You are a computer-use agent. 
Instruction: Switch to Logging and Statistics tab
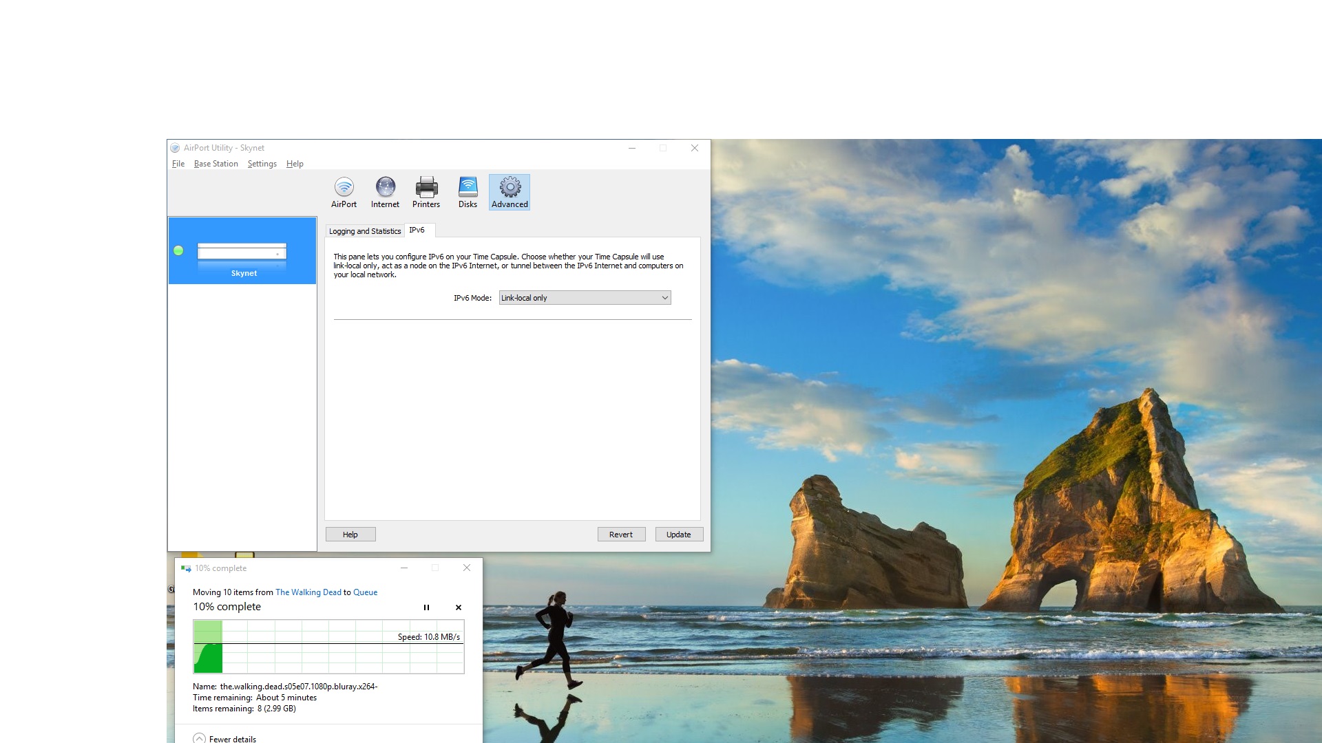[364, 231]
